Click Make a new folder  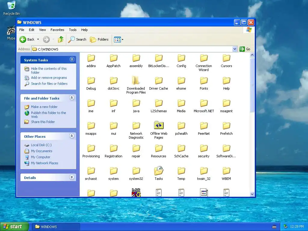(44, 107)
